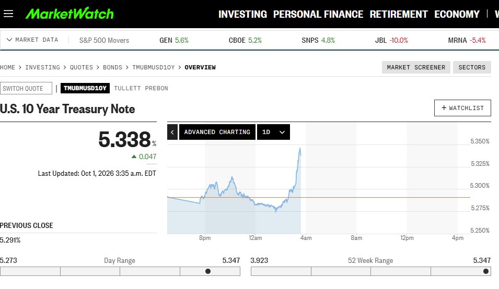Go to Home breadcrumb

(x=7, y=67)
